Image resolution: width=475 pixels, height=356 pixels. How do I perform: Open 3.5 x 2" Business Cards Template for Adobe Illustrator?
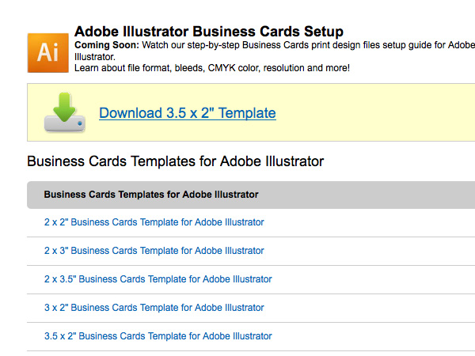pos(158,336)
